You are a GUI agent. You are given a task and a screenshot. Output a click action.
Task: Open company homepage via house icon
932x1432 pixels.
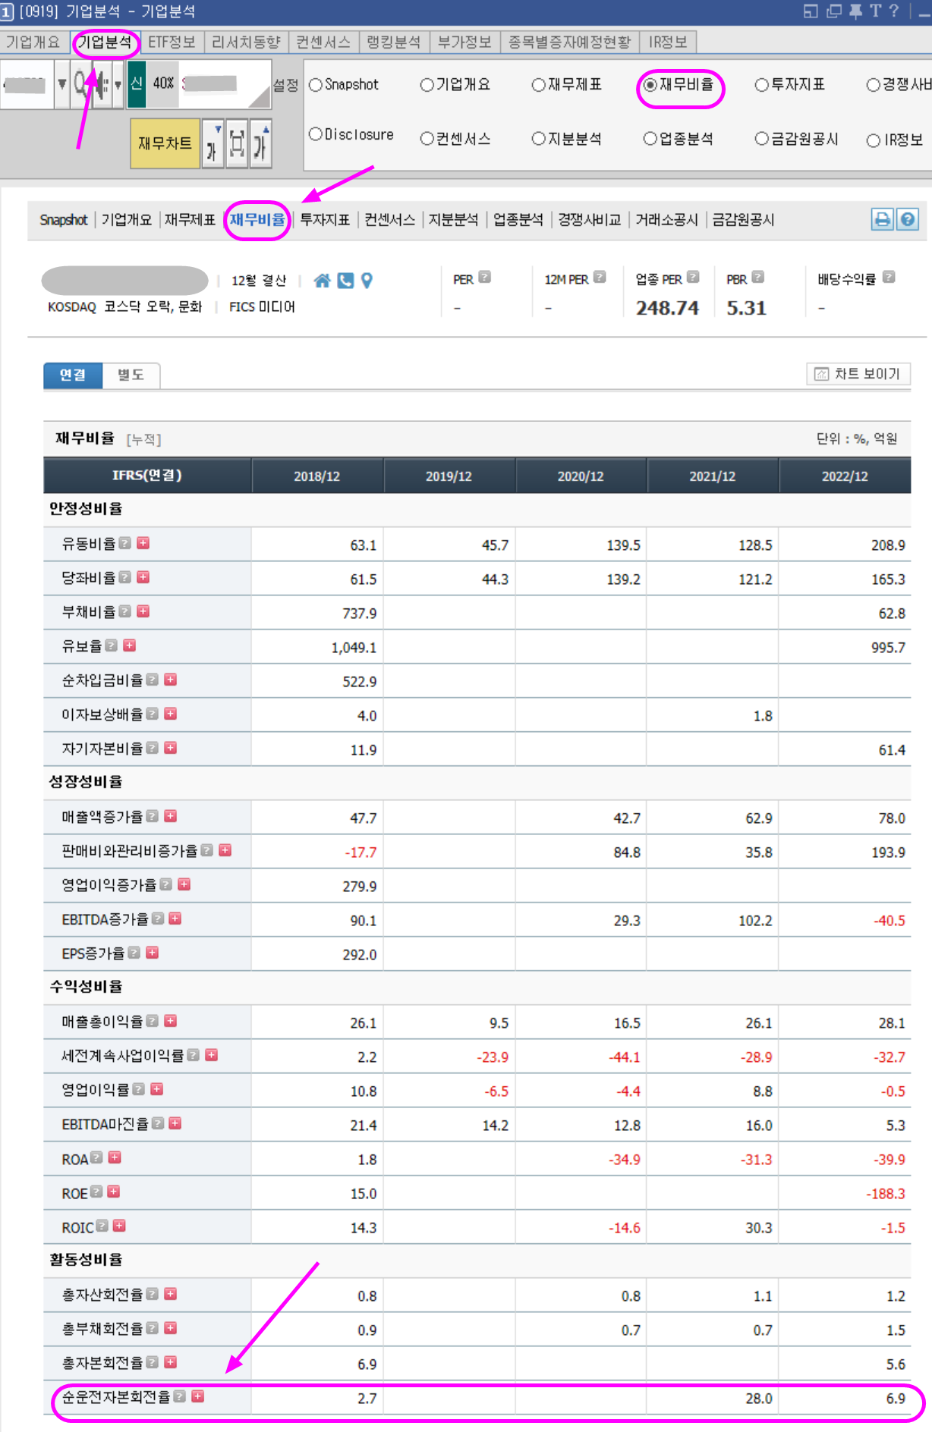point(322,281)
